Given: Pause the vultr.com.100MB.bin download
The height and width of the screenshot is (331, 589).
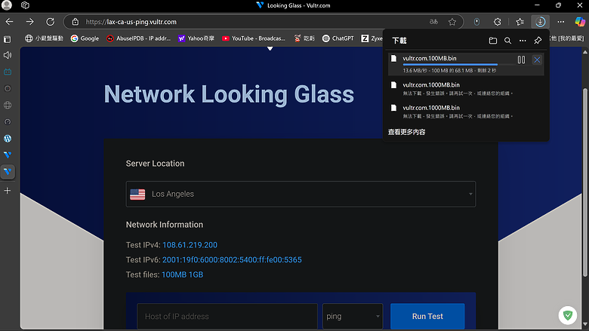Looking at the screenshot, I should pyautogui.click(x=521, y=60).
